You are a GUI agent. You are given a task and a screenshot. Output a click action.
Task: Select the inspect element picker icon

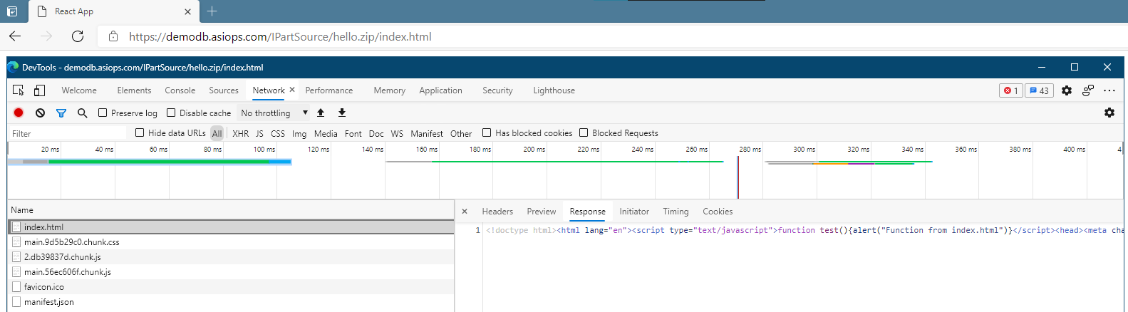click(x=19, y=90)
